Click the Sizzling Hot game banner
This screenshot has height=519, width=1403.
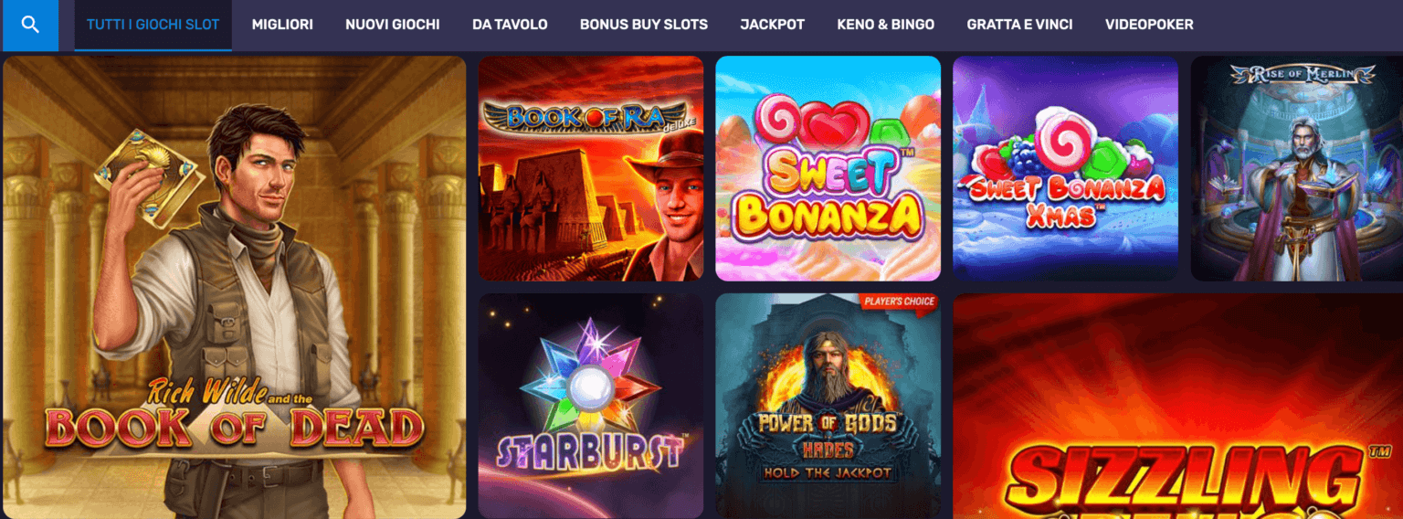click(1178, 406)
